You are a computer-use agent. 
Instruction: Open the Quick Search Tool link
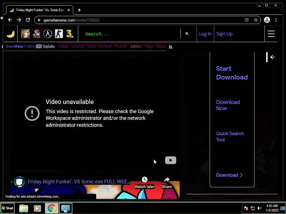pyautogui.click(x=230, y=137)
